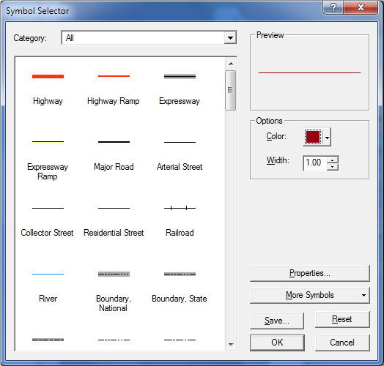Decrease Width with the down spinner
The image size is (384, 366).
(x=333, y=167)
